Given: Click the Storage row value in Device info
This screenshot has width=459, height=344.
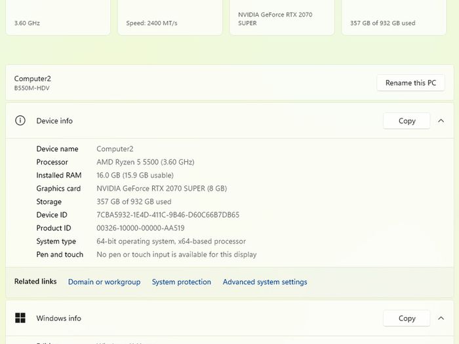Looking at the screenshot, I should pos(134,202).
